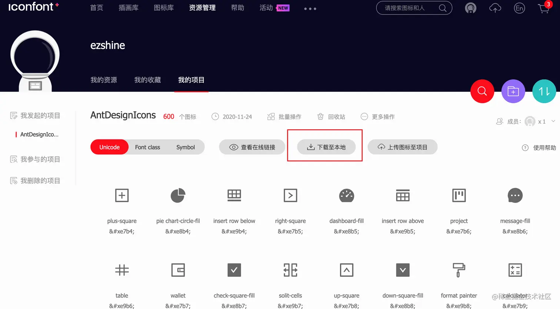The height and width of the screenshot is (309, 560).
Task: Click the &#xe7b4; unicode under plus-square
Action: [x=122, y=231]
